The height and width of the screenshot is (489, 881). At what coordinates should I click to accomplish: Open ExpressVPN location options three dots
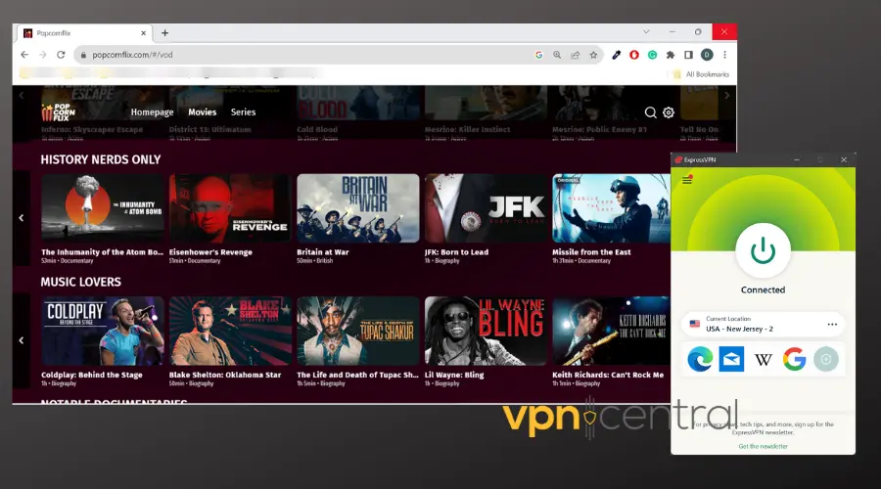tap(832, 325)
